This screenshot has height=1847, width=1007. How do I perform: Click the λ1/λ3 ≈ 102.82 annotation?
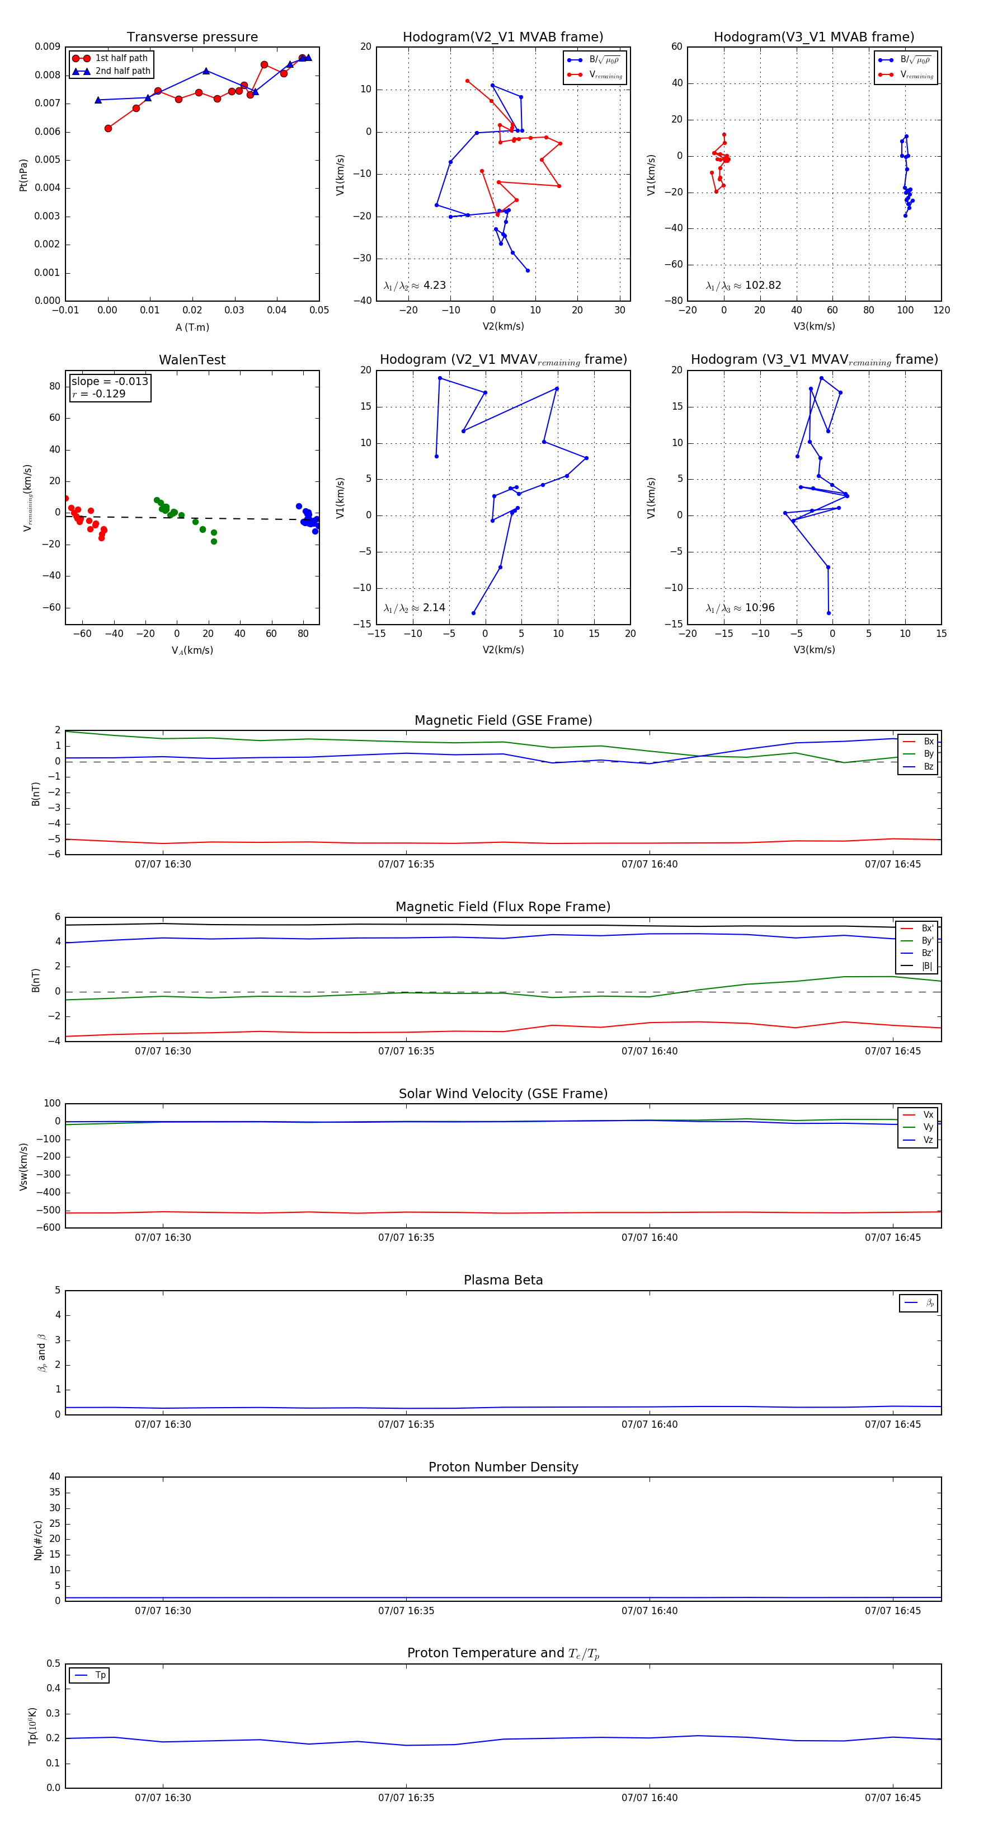coord(744,285)
